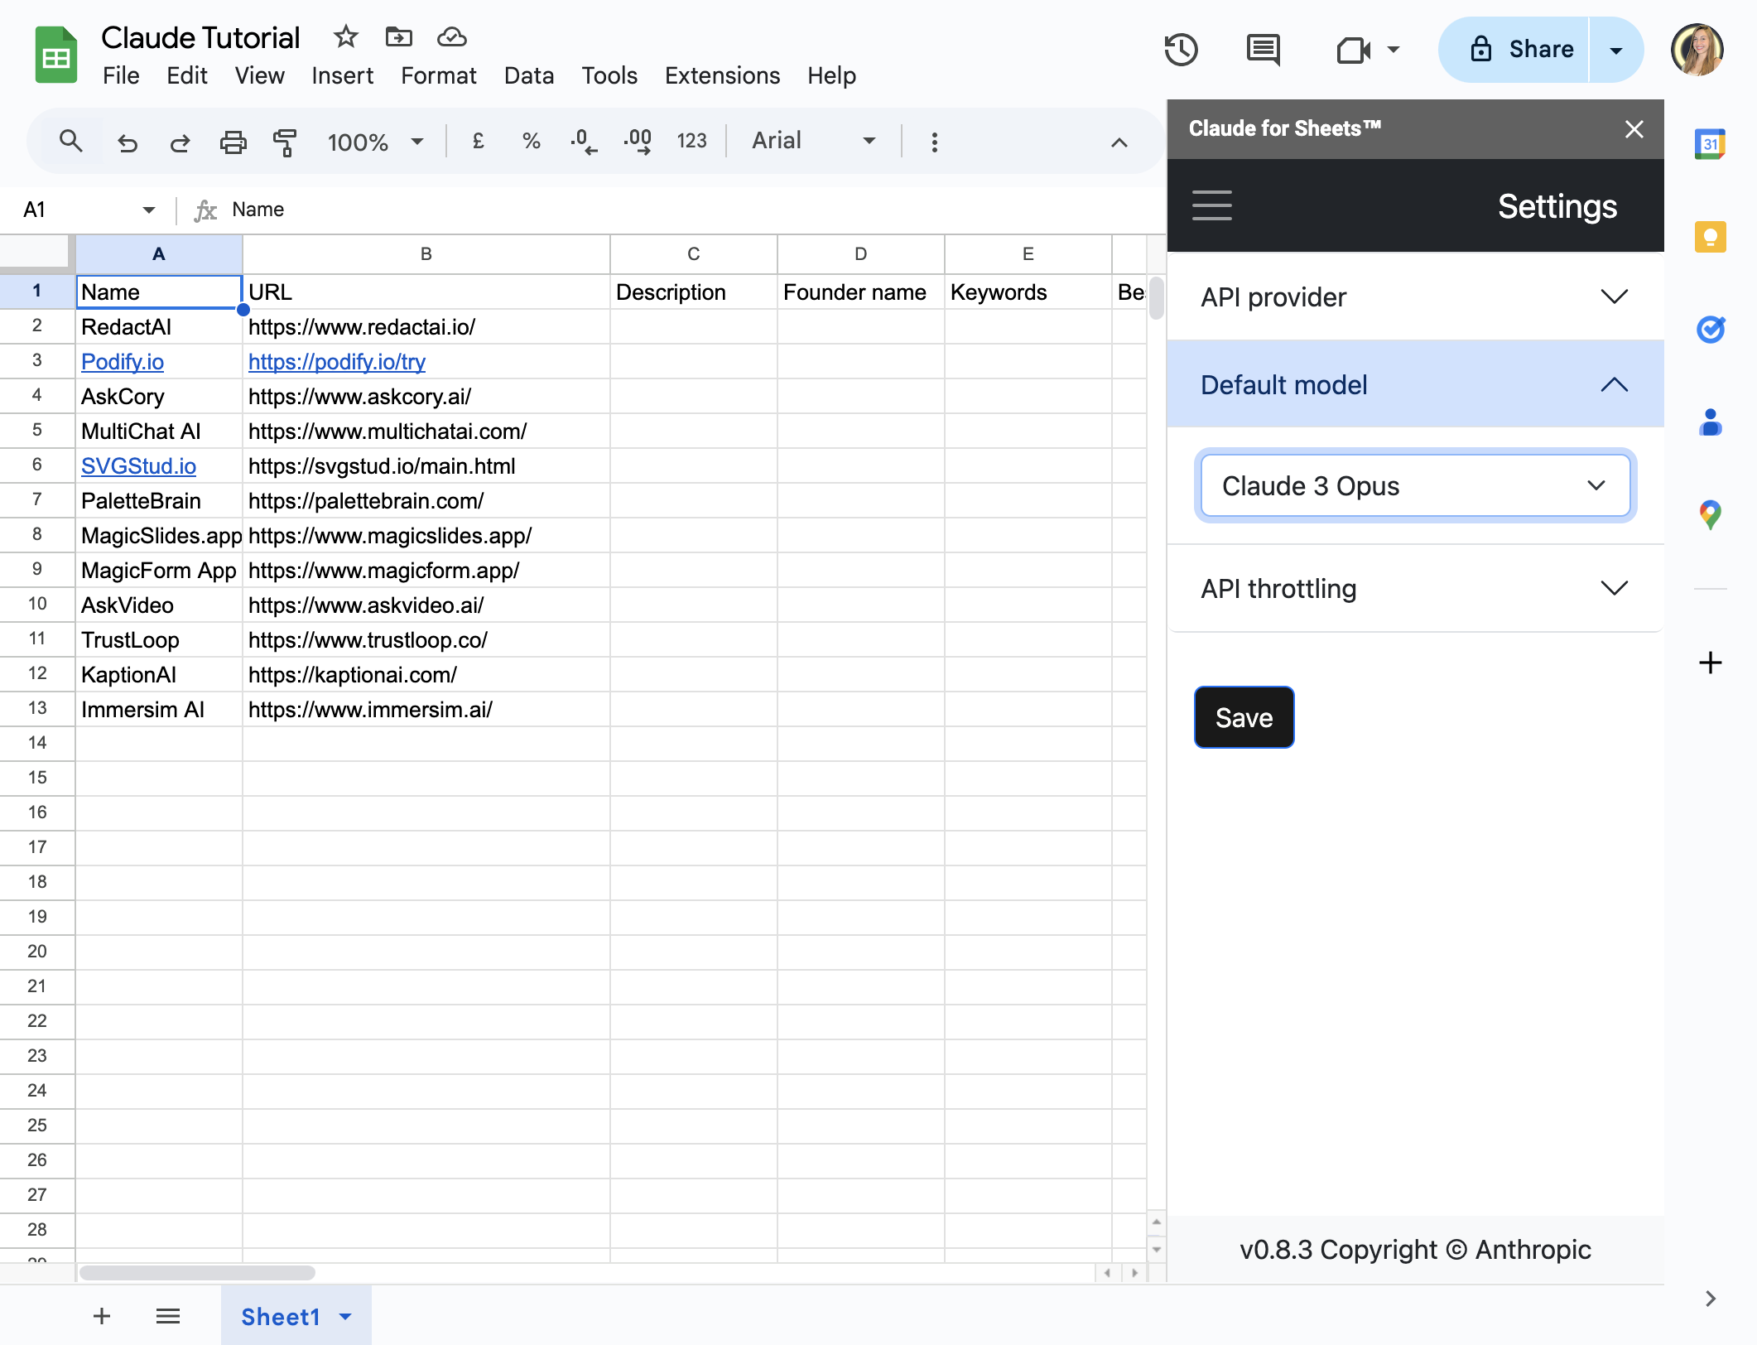This screenshot has height=1345, width=1757.
Task: Click the undo arrow
Action: tap(128, 142)
